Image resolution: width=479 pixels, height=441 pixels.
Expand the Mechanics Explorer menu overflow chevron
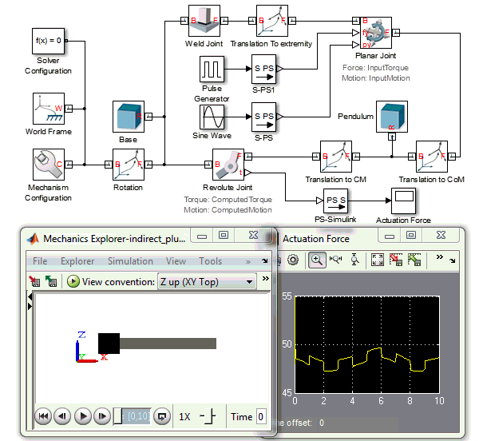tap(248, 261)
